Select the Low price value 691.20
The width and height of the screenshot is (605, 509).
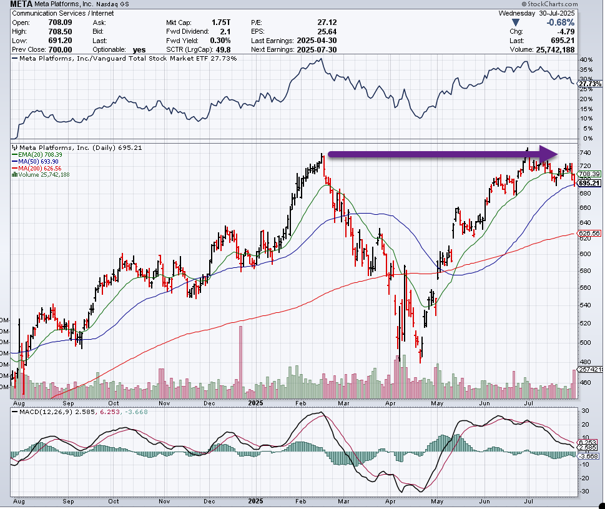60,41
